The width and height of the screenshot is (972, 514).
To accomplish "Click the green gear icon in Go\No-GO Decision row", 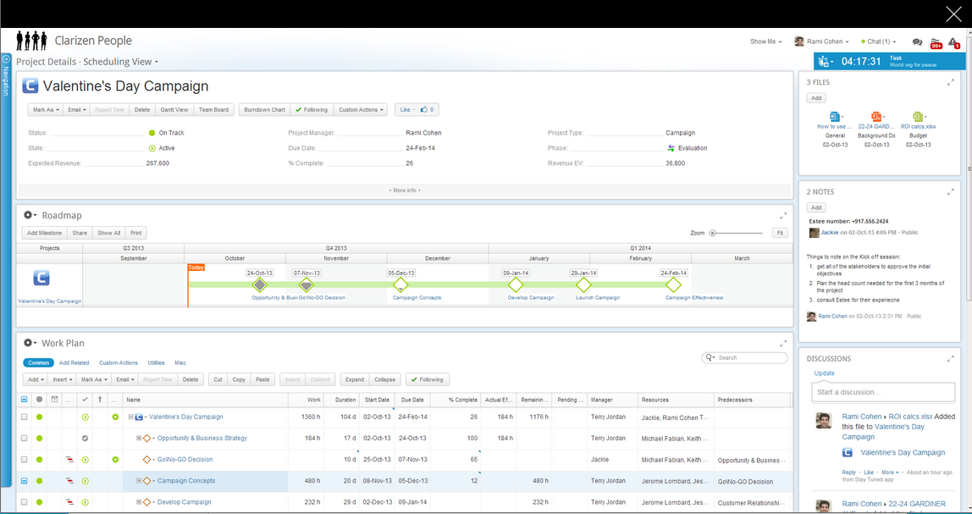I will click(x=115, y=460).
